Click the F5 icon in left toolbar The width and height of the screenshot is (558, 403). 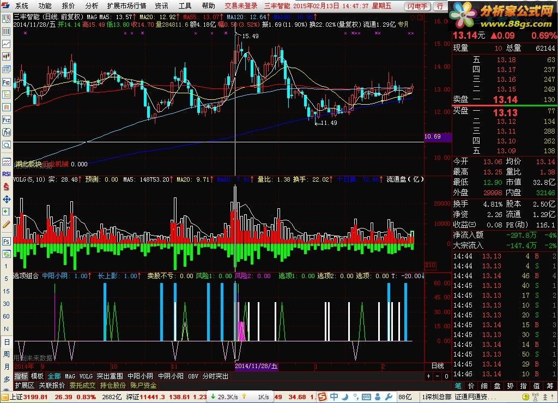coord(7,242)
